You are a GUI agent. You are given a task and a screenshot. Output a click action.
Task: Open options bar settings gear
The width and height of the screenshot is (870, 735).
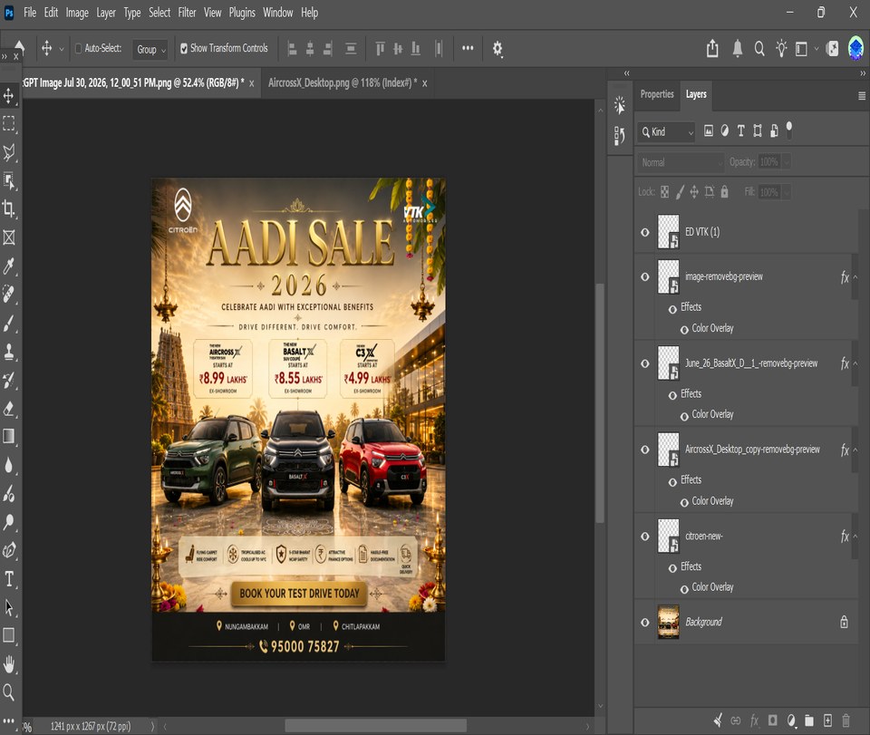(498, 49)
